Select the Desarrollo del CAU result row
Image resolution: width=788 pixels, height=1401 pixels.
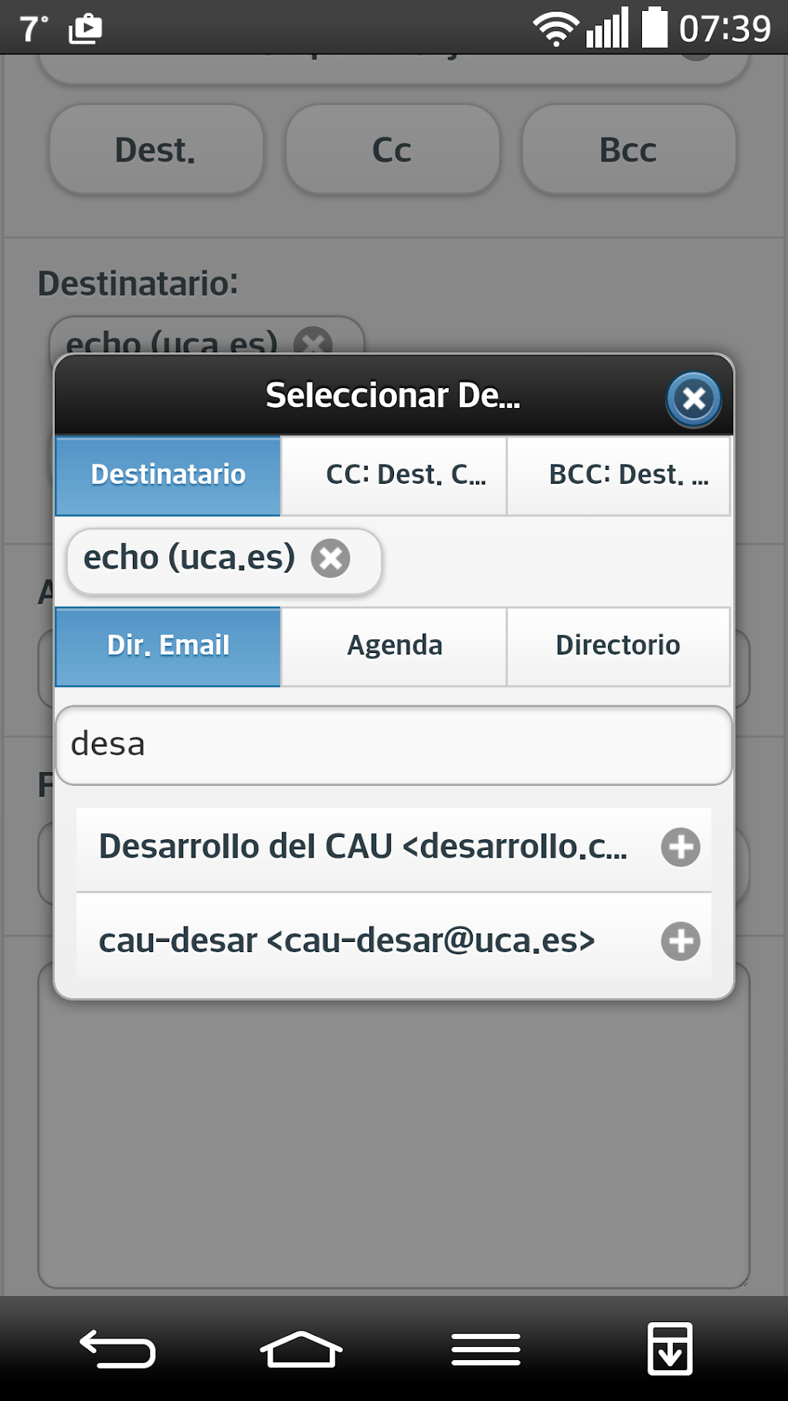point(363,848)
